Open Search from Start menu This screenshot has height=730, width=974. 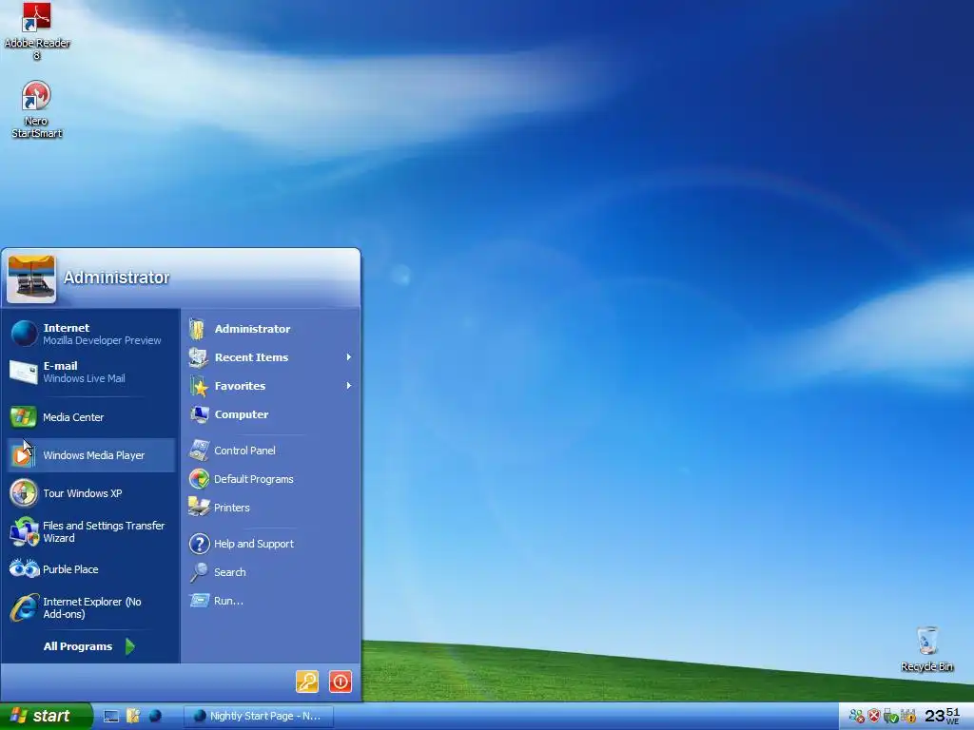[x=271, y=572]
